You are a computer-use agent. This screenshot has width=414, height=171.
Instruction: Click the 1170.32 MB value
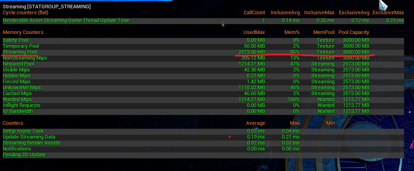[x=252, y=87]
